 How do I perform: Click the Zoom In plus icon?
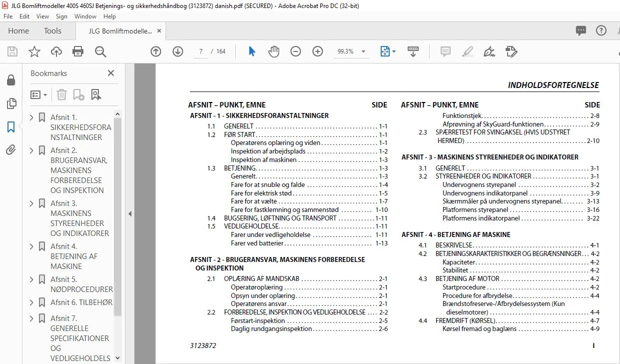(318, 51)
